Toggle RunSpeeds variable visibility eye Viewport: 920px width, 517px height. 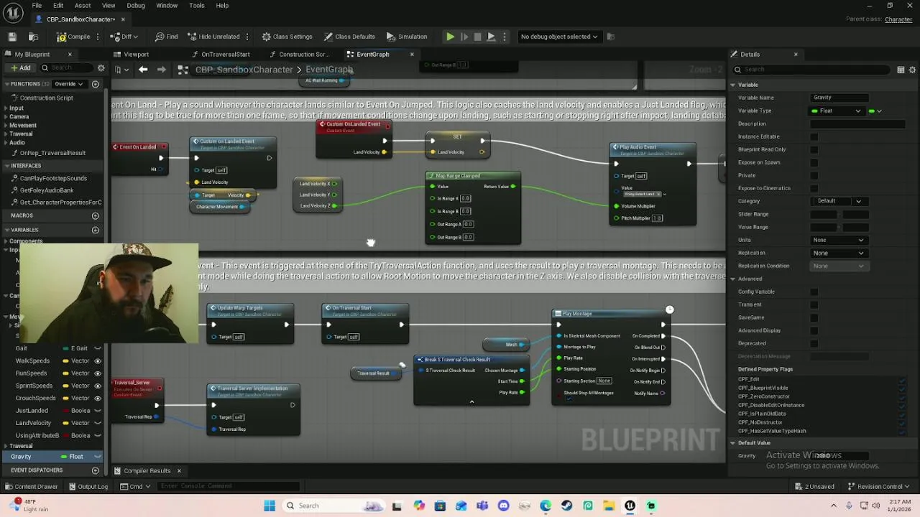(x=98, y=373)
